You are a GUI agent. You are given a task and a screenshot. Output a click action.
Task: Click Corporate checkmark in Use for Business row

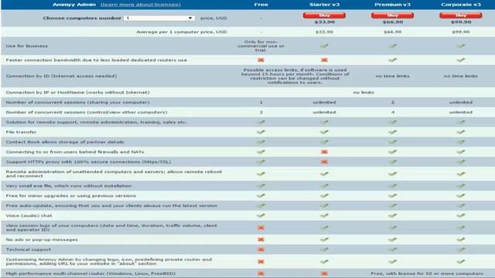461,46
